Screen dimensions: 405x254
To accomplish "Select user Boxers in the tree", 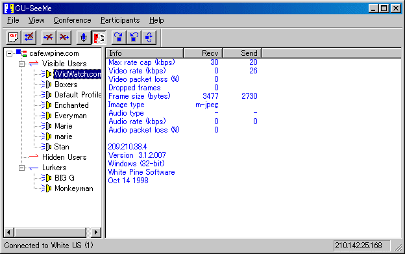I will (66, 84).
